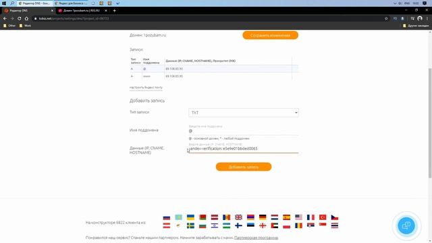Screen dimensions: 432x243
Task: Reload the current page
Action: [19, 18]
